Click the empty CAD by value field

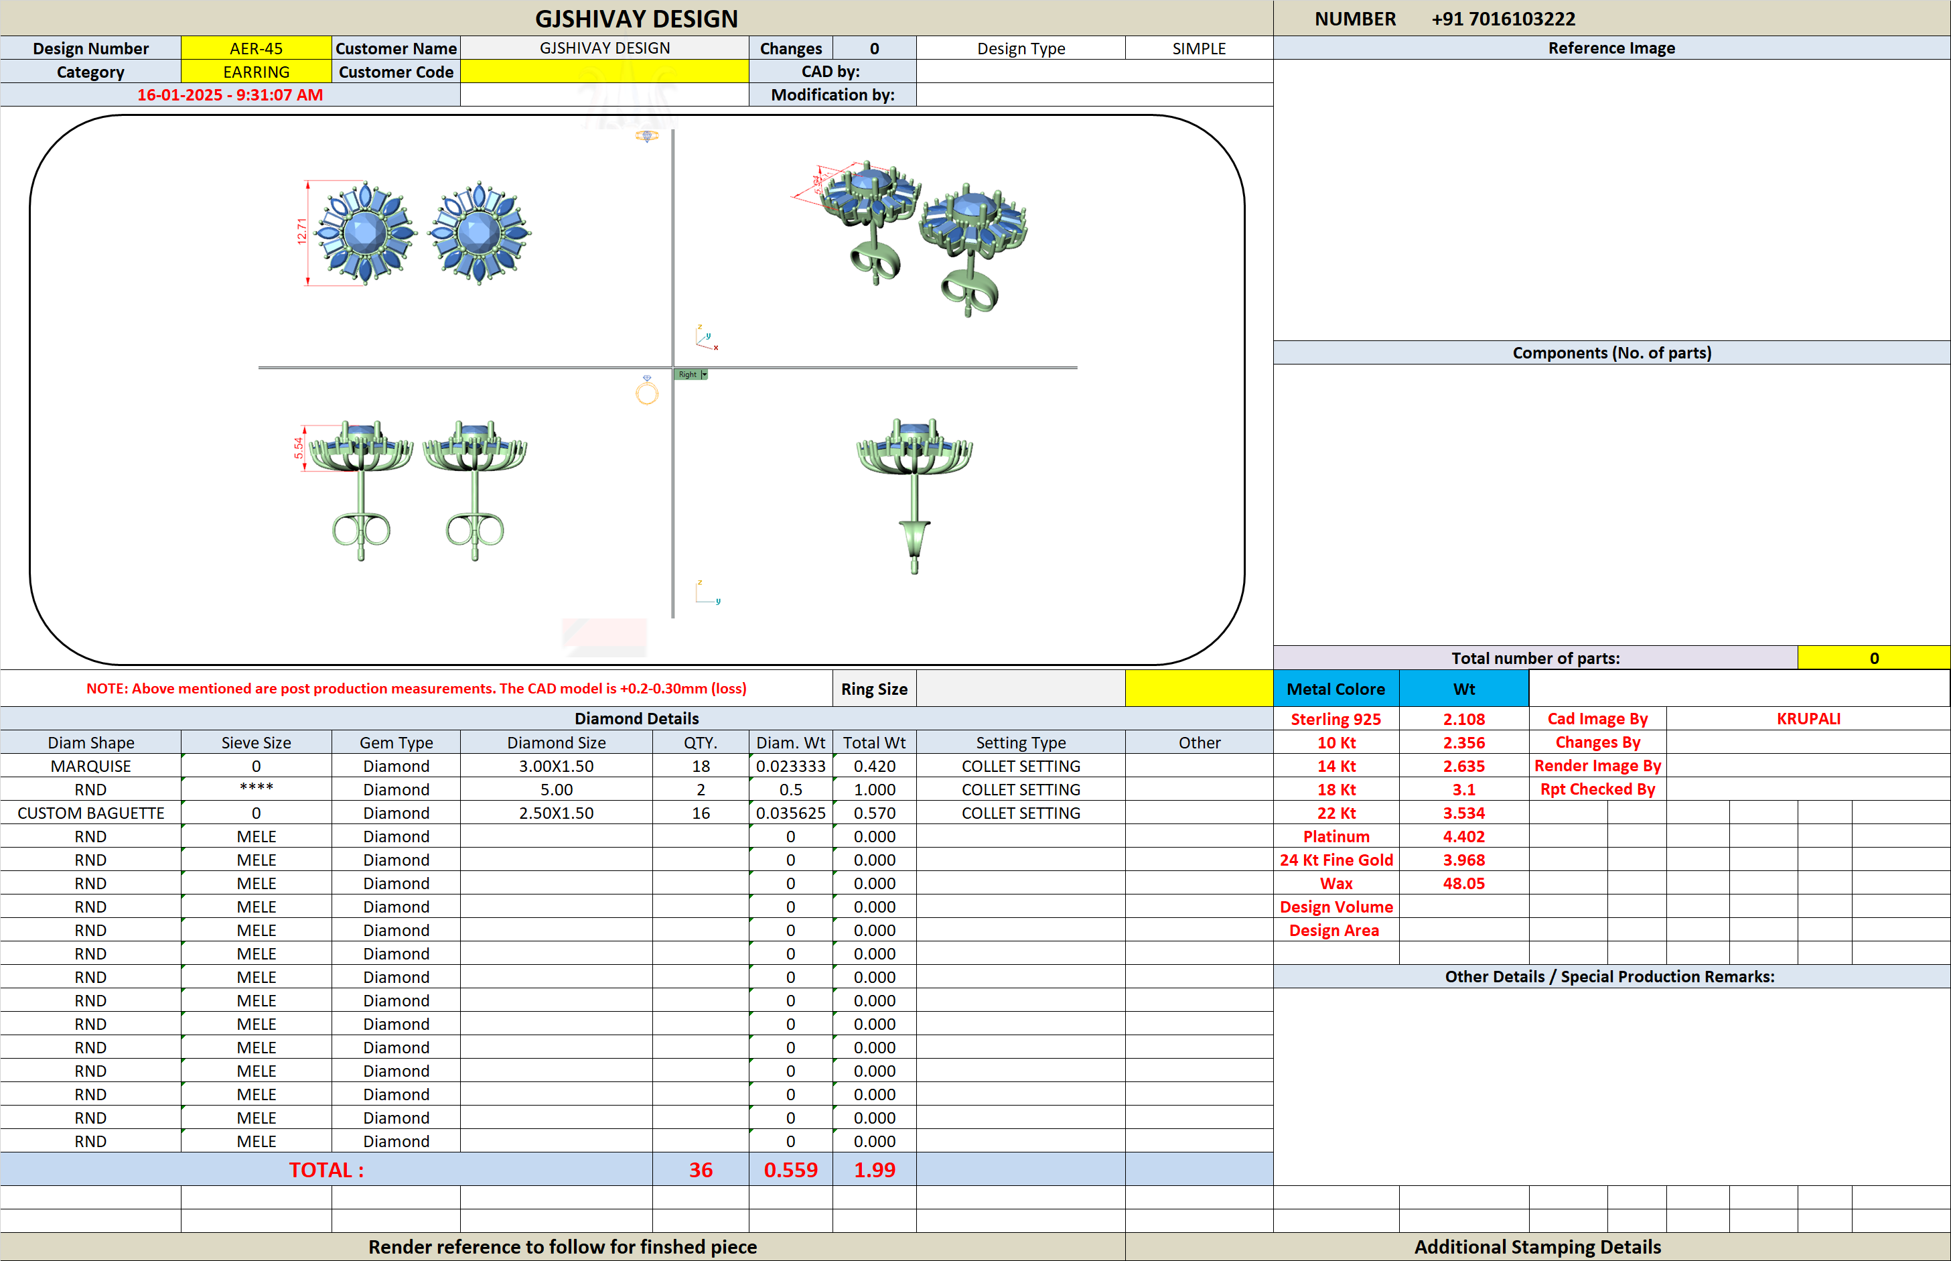1094,72
